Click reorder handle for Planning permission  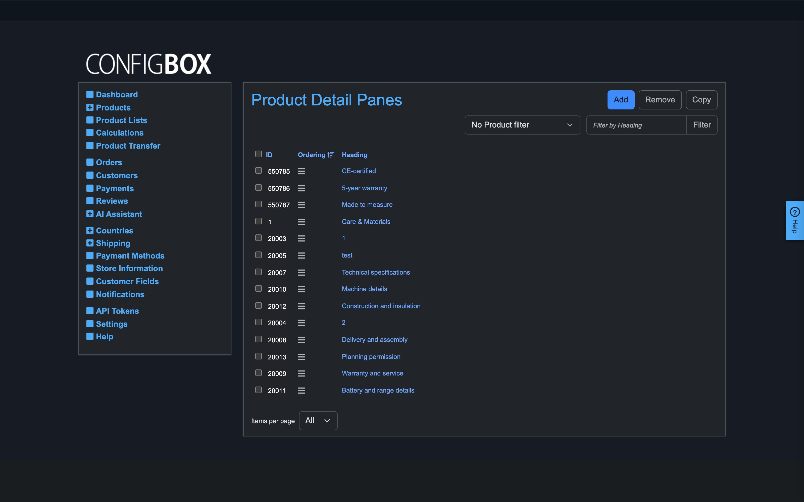[301, 357]
